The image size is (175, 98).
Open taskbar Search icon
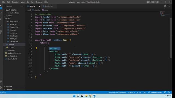pos(78,96)
